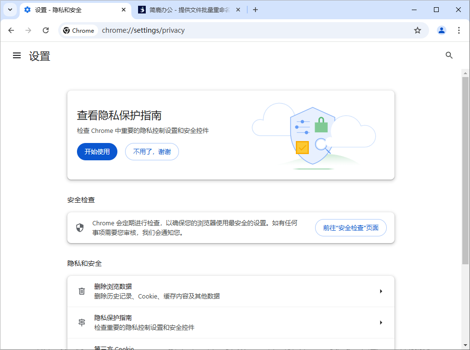Dismiss the privacy guide with 不用了，谢谢
The image size is (470, 350).
pos(152,152)
